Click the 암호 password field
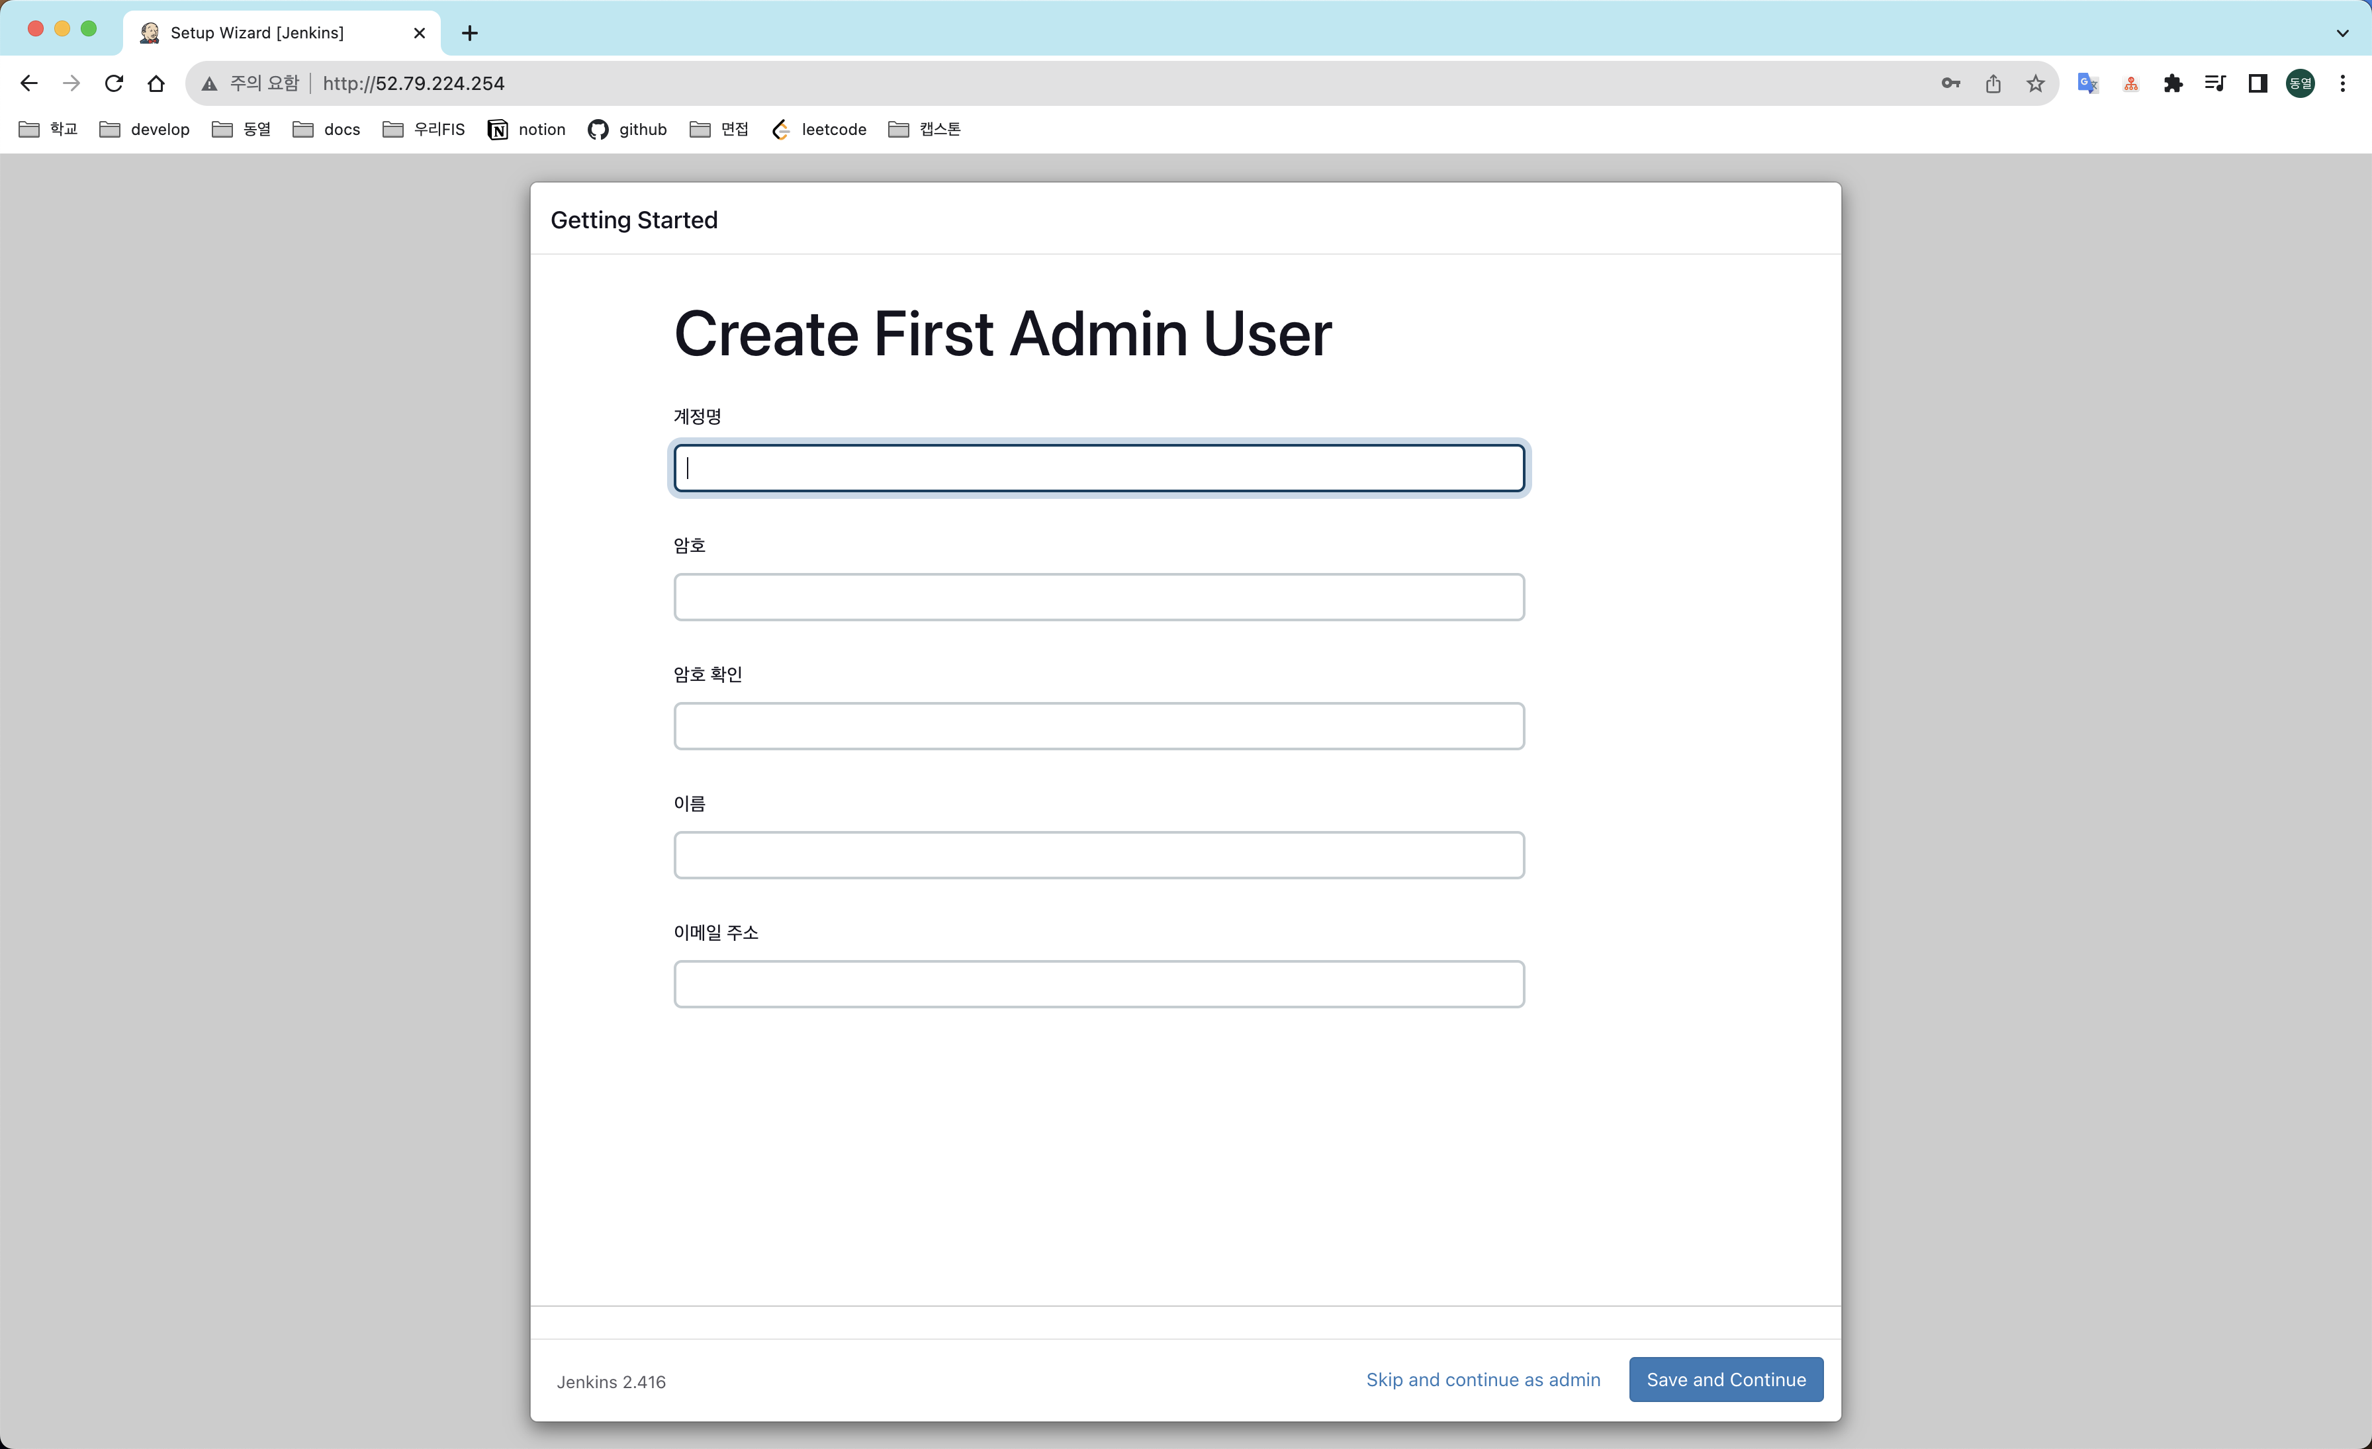The width and height of the screenshot is (2372, 1449). tap(1099, 597)
